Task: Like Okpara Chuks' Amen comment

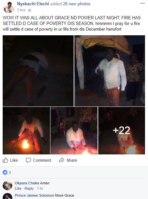Action: [18, 188]
